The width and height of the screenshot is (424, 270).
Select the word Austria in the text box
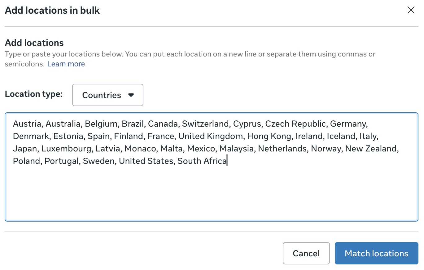27,124
